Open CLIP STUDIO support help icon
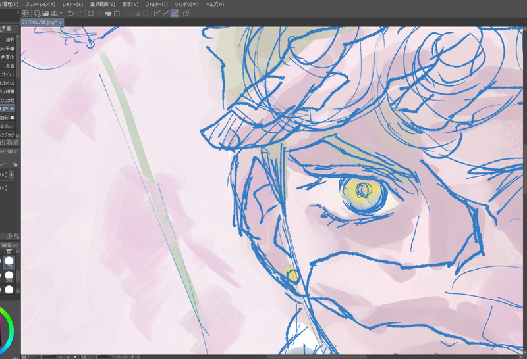 click(186, 13)
